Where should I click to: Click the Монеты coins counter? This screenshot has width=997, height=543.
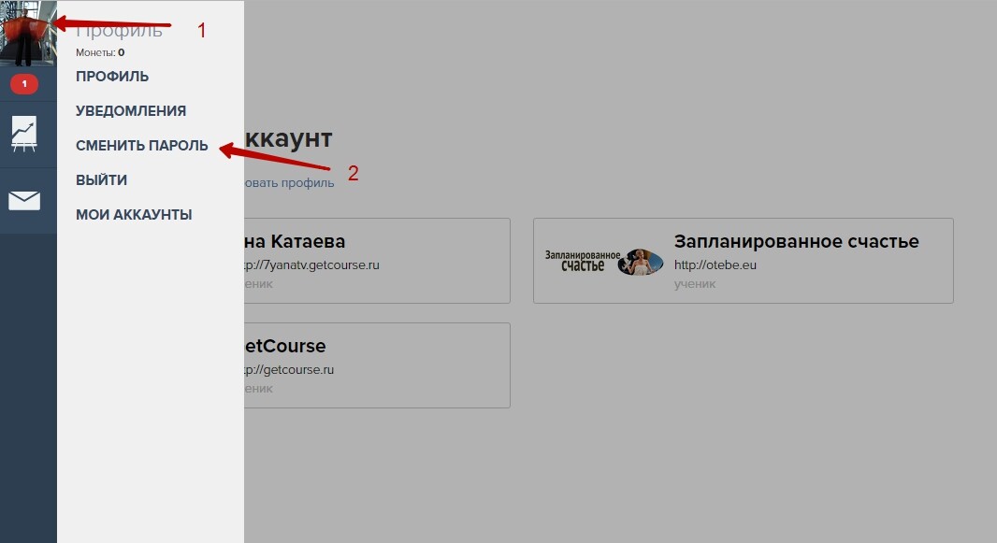100,52
